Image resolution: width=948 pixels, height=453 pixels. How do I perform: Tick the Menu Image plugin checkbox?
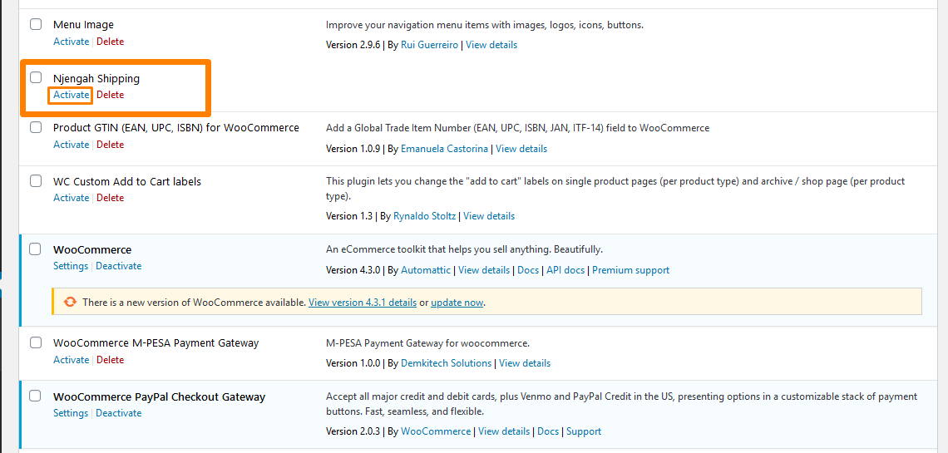(x=36, y=24)
